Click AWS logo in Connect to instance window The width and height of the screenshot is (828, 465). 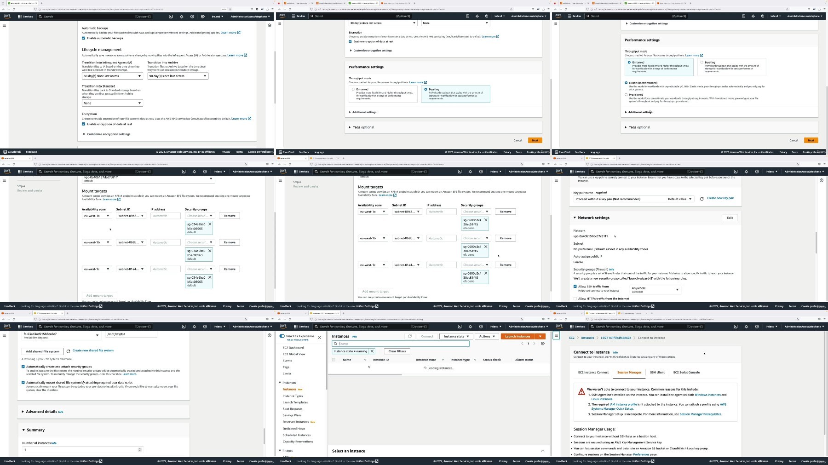(x=559, y=327)
